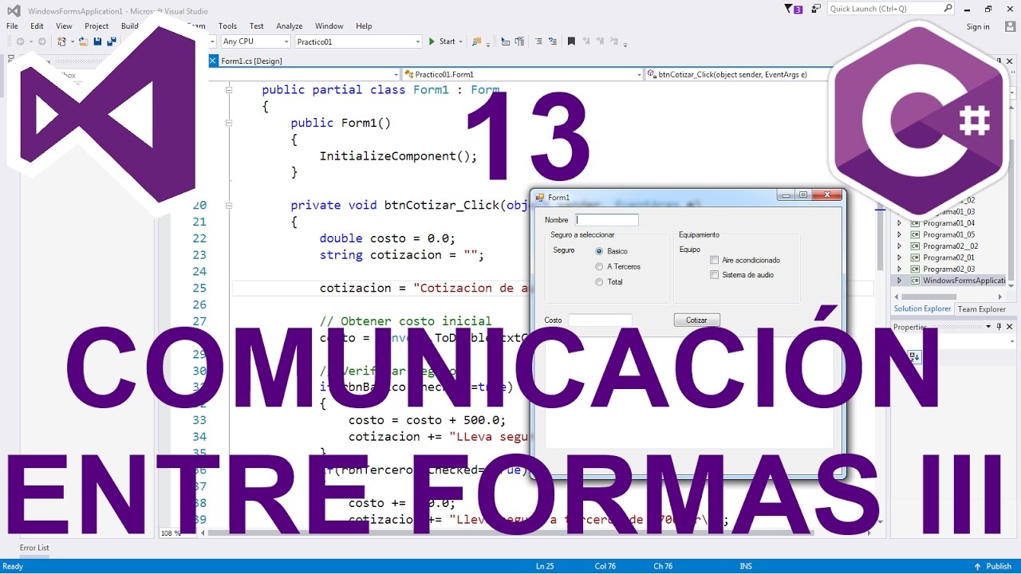Viewport: 1021px width, 574px height.
Task: Select the A Terceros radio button
Action: 599,266
